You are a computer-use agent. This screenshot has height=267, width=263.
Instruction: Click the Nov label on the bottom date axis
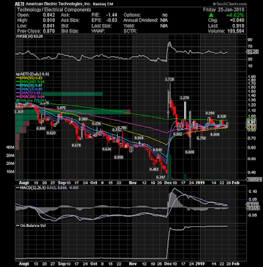coord(133,264)
